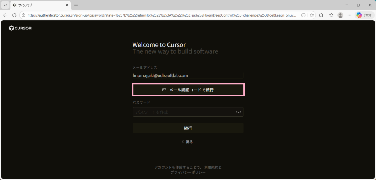
Task: Click the メール認証コードで続行 button
Action: [188, 90]
